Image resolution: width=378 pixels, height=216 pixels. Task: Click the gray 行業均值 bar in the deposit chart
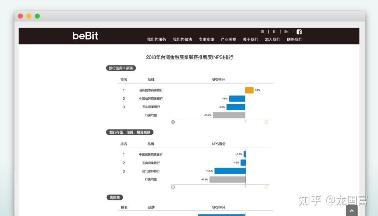[227, 179]
